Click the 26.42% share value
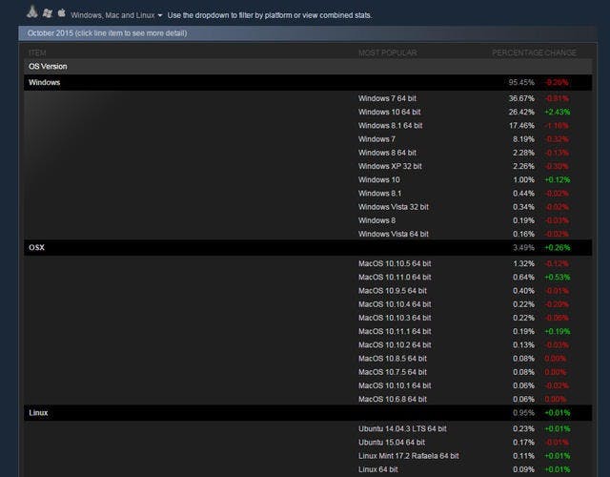Image resolution: width=610 pixels, height=477 pixels. coord(521,113)
